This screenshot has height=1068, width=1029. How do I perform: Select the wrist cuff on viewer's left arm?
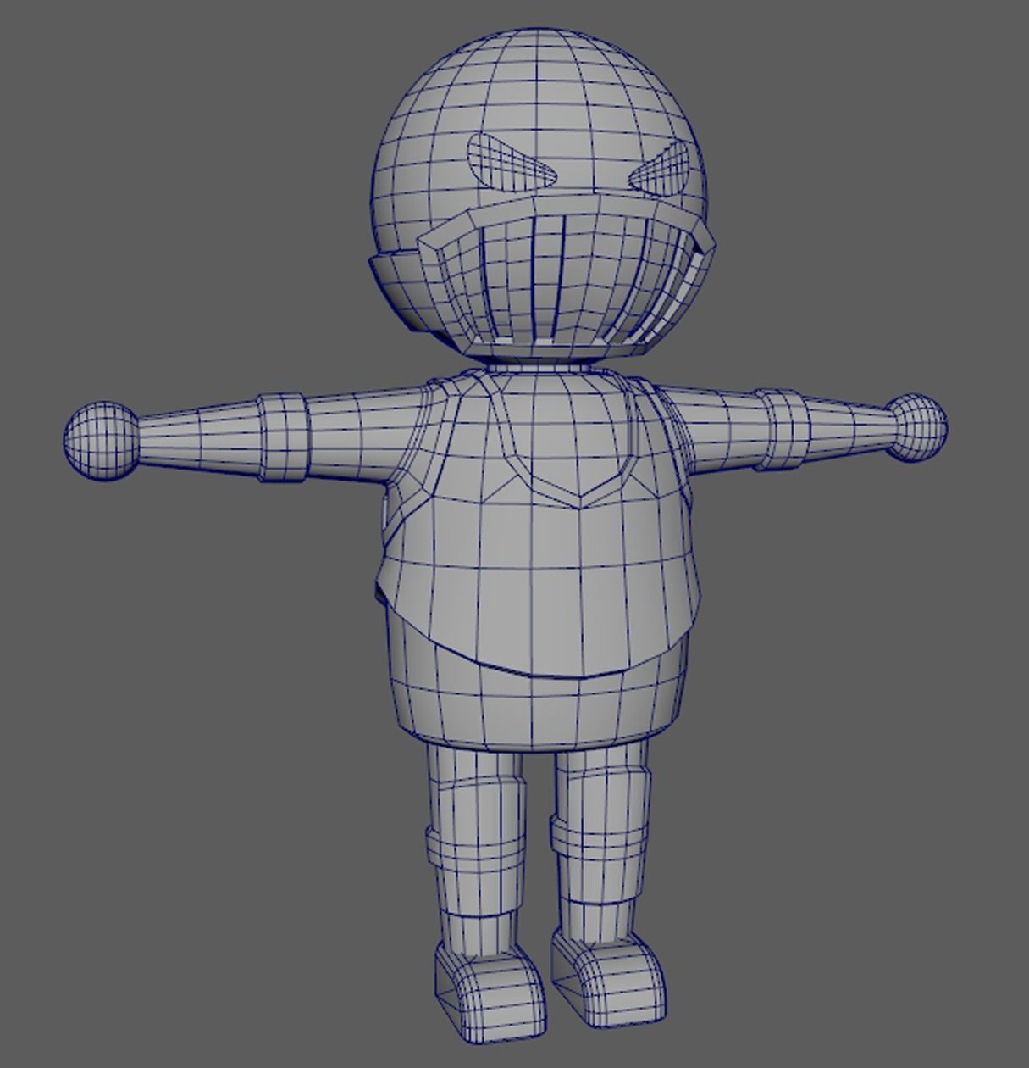(x=283, y=437)
